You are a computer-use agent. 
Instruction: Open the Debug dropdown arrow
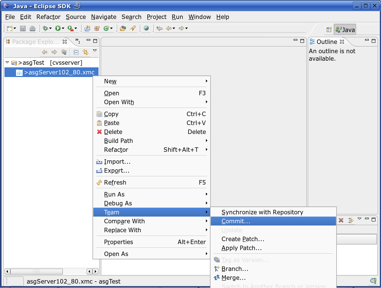click(x=50, y=28)
